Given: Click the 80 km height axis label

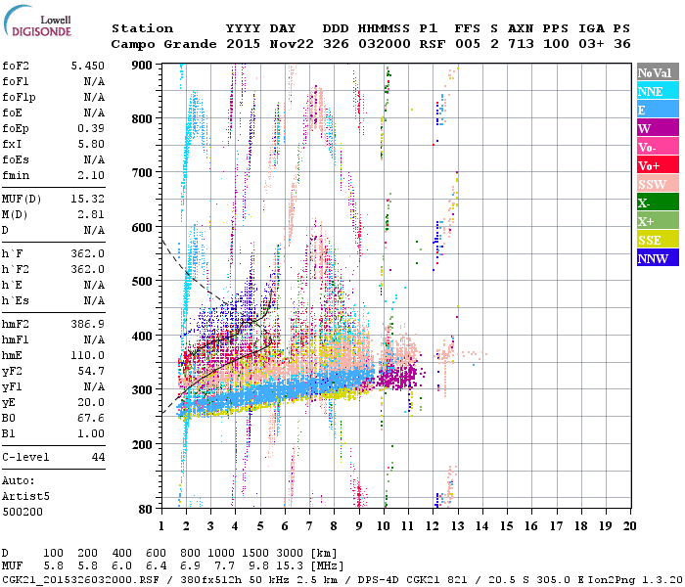Looking at the screenshot, I should point(146,510).
